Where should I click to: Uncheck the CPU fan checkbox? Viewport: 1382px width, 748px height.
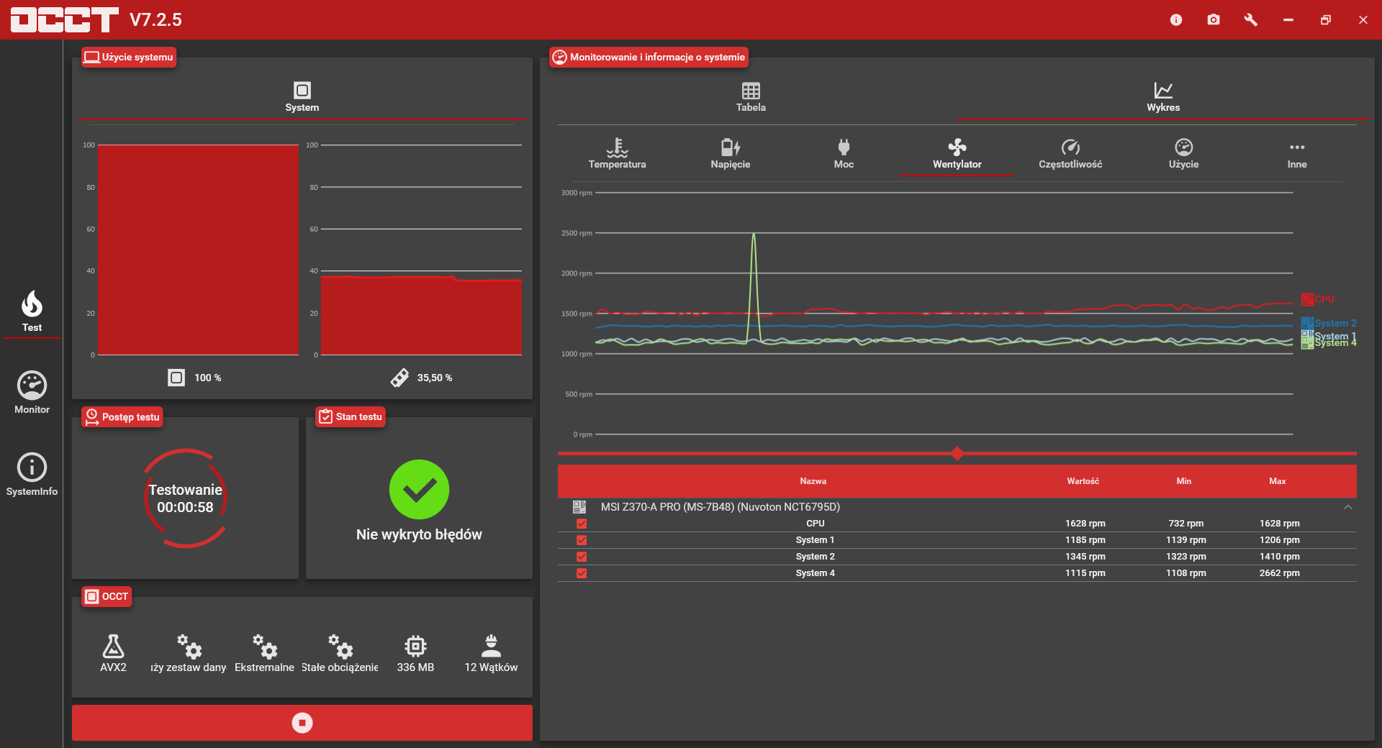click(582, 524)
